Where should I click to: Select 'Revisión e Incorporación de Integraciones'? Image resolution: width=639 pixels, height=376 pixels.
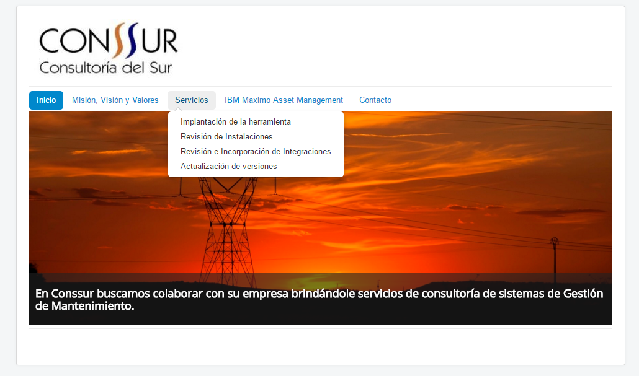click(256, 152)
